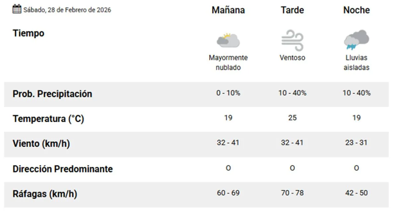Click the Ráfagas (km/h) row label
The width and height of the screenshot is (398, 215).
pyautogui.click(x=45, y=194)
